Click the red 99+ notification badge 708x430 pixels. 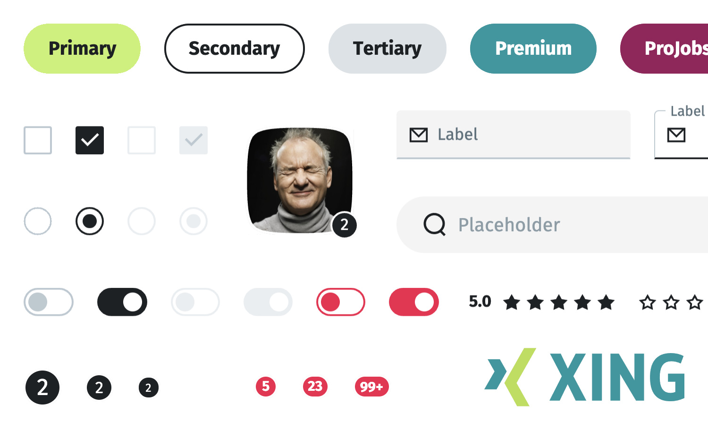click(371, 387)
